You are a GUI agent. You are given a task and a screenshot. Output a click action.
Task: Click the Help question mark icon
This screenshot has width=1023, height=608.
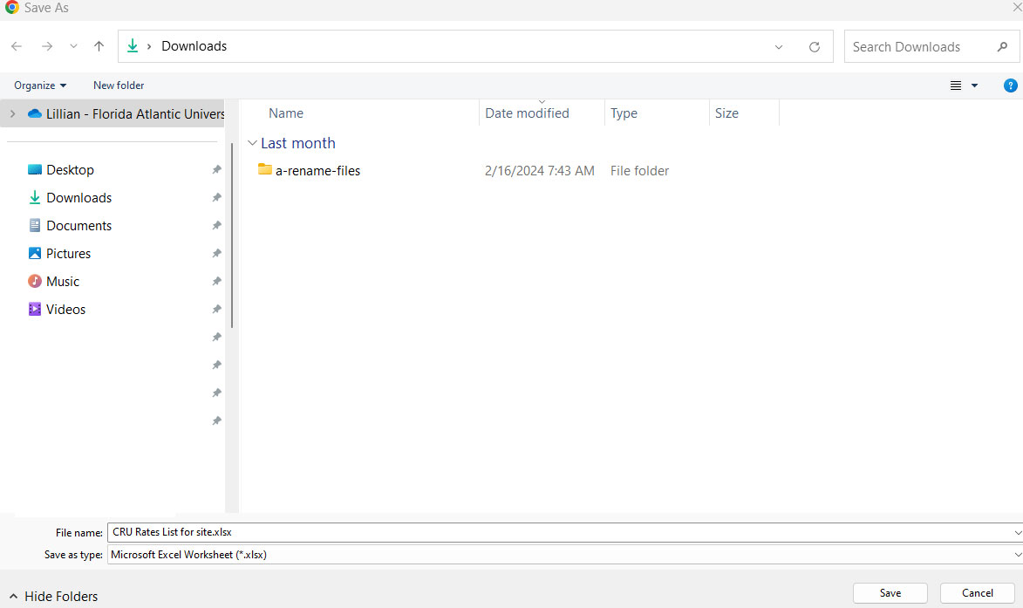pyautogui.click(x=1010, y=85)
